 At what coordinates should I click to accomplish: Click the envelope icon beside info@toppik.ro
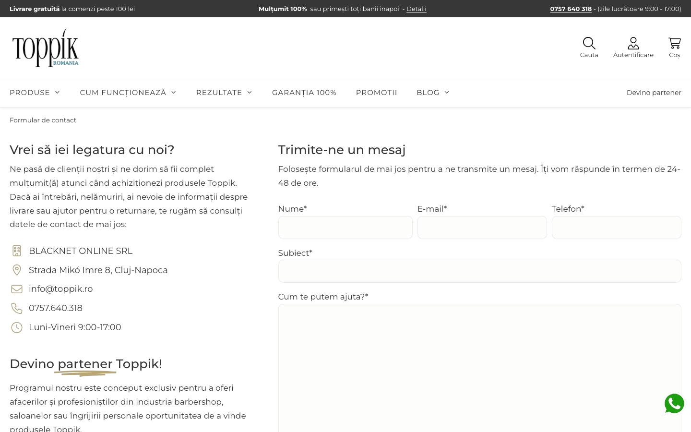[x=17, y=289]
